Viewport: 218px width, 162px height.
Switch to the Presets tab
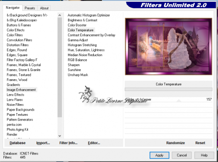[x=30, y=8]
